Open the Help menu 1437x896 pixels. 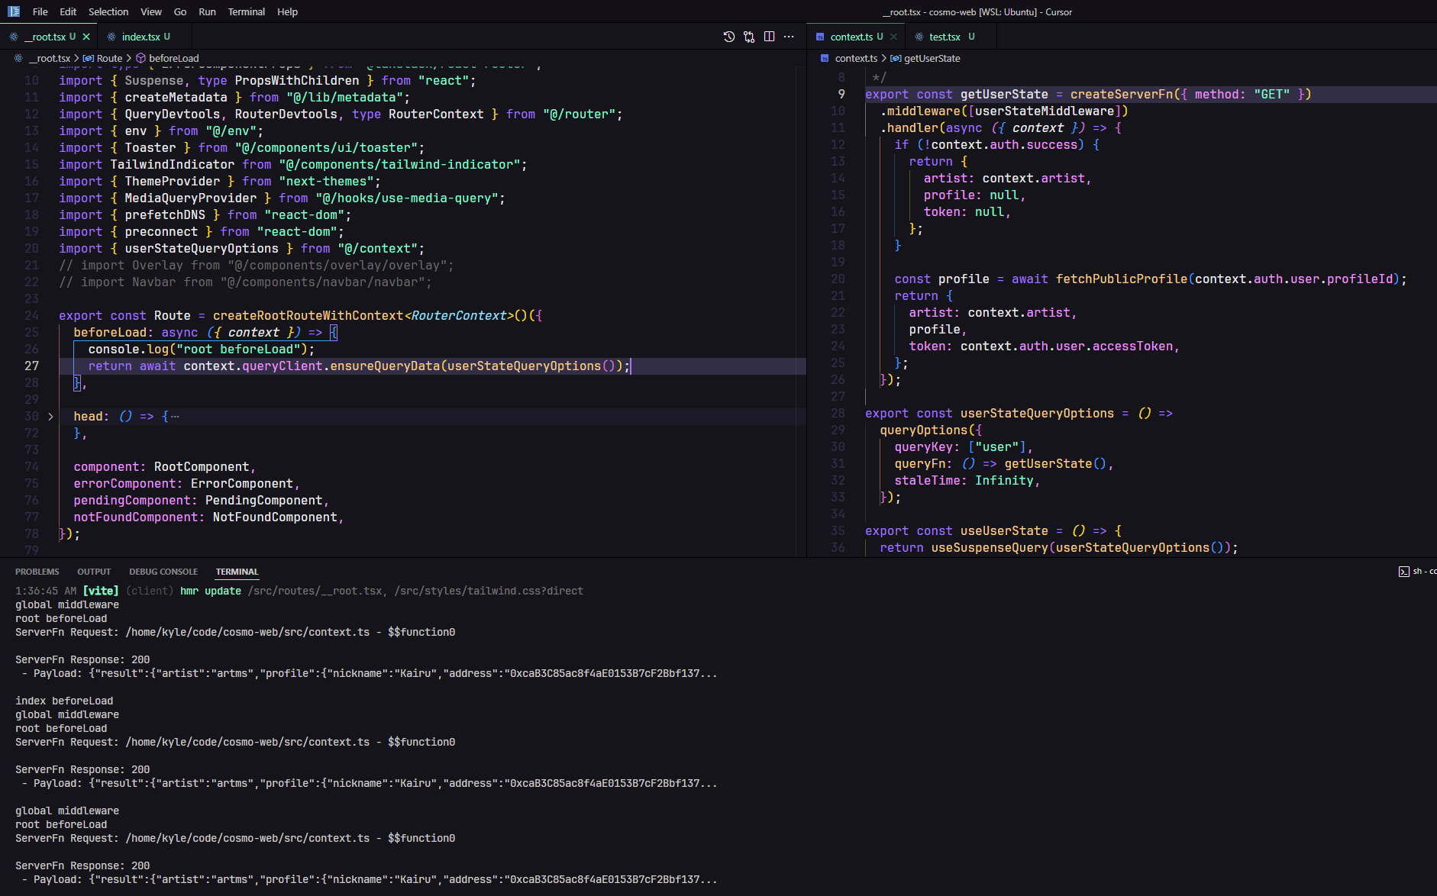tap(287, 11)
